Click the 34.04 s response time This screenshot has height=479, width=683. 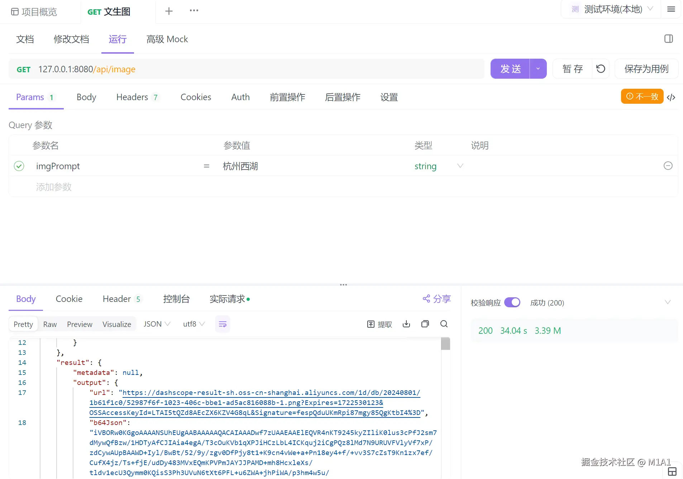point(514,331)
